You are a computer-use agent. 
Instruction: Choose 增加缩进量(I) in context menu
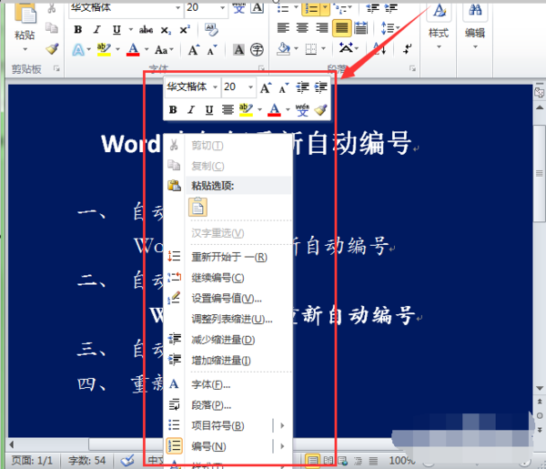[227, 361]
